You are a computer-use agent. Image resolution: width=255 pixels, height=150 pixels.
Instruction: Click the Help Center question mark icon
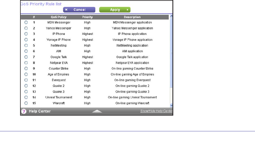click(x=24, y=111)
